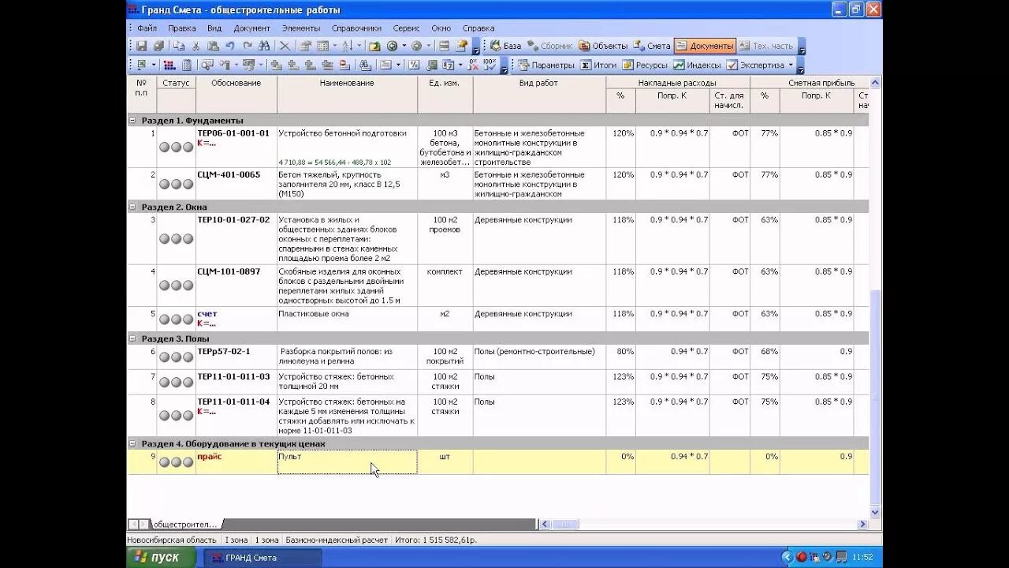Click the Copy icon in toolbar
The image size is (1009, 568).
click(179, 46)
